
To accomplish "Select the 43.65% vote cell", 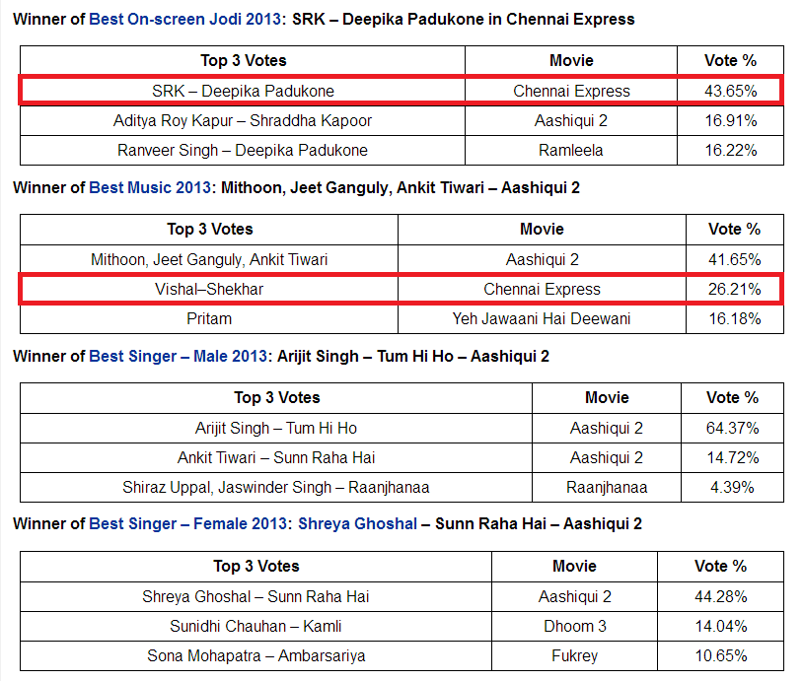I will tap(730, 91).
